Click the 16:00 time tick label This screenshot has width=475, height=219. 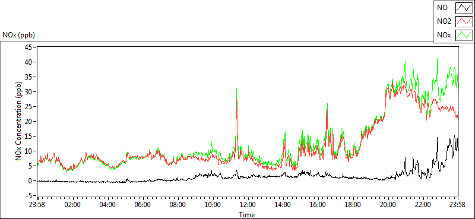(x=318, y=204)
